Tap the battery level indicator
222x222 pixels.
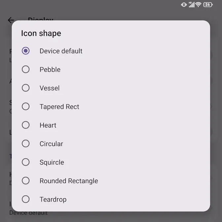[208, 5]
